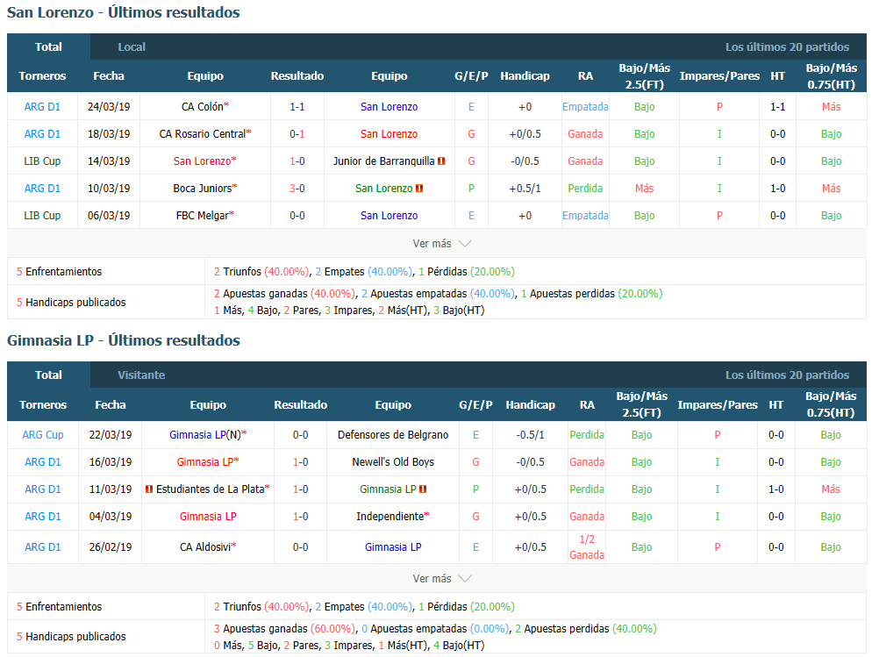
Task: Click the Torneros column header in the San Lorenzo table
Action: pos(43,76)
